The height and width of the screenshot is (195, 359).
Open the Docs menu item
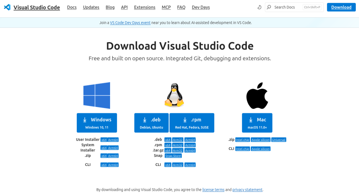click(x=72, y=7)
